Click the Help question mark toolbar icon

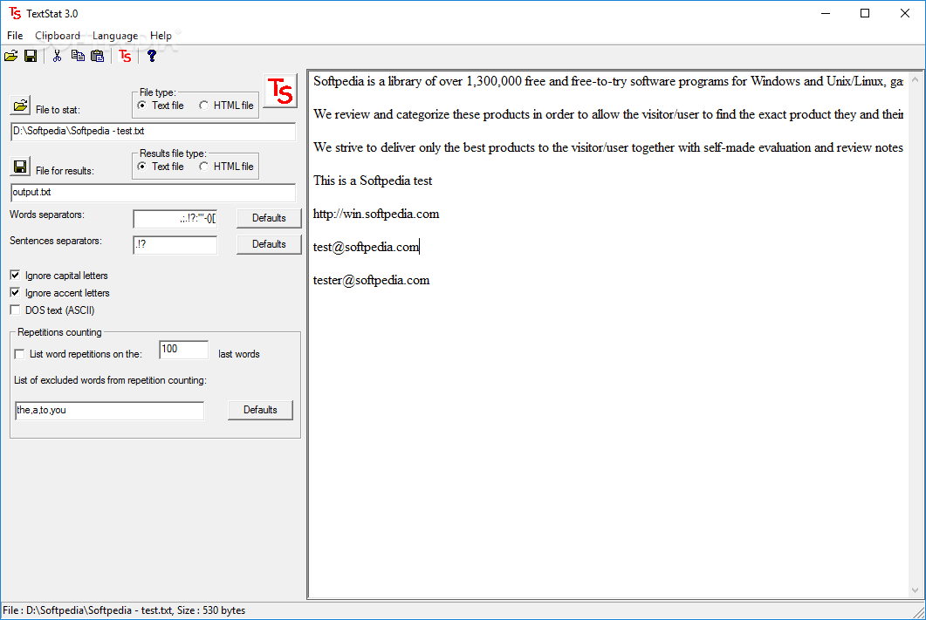point(152,56)
